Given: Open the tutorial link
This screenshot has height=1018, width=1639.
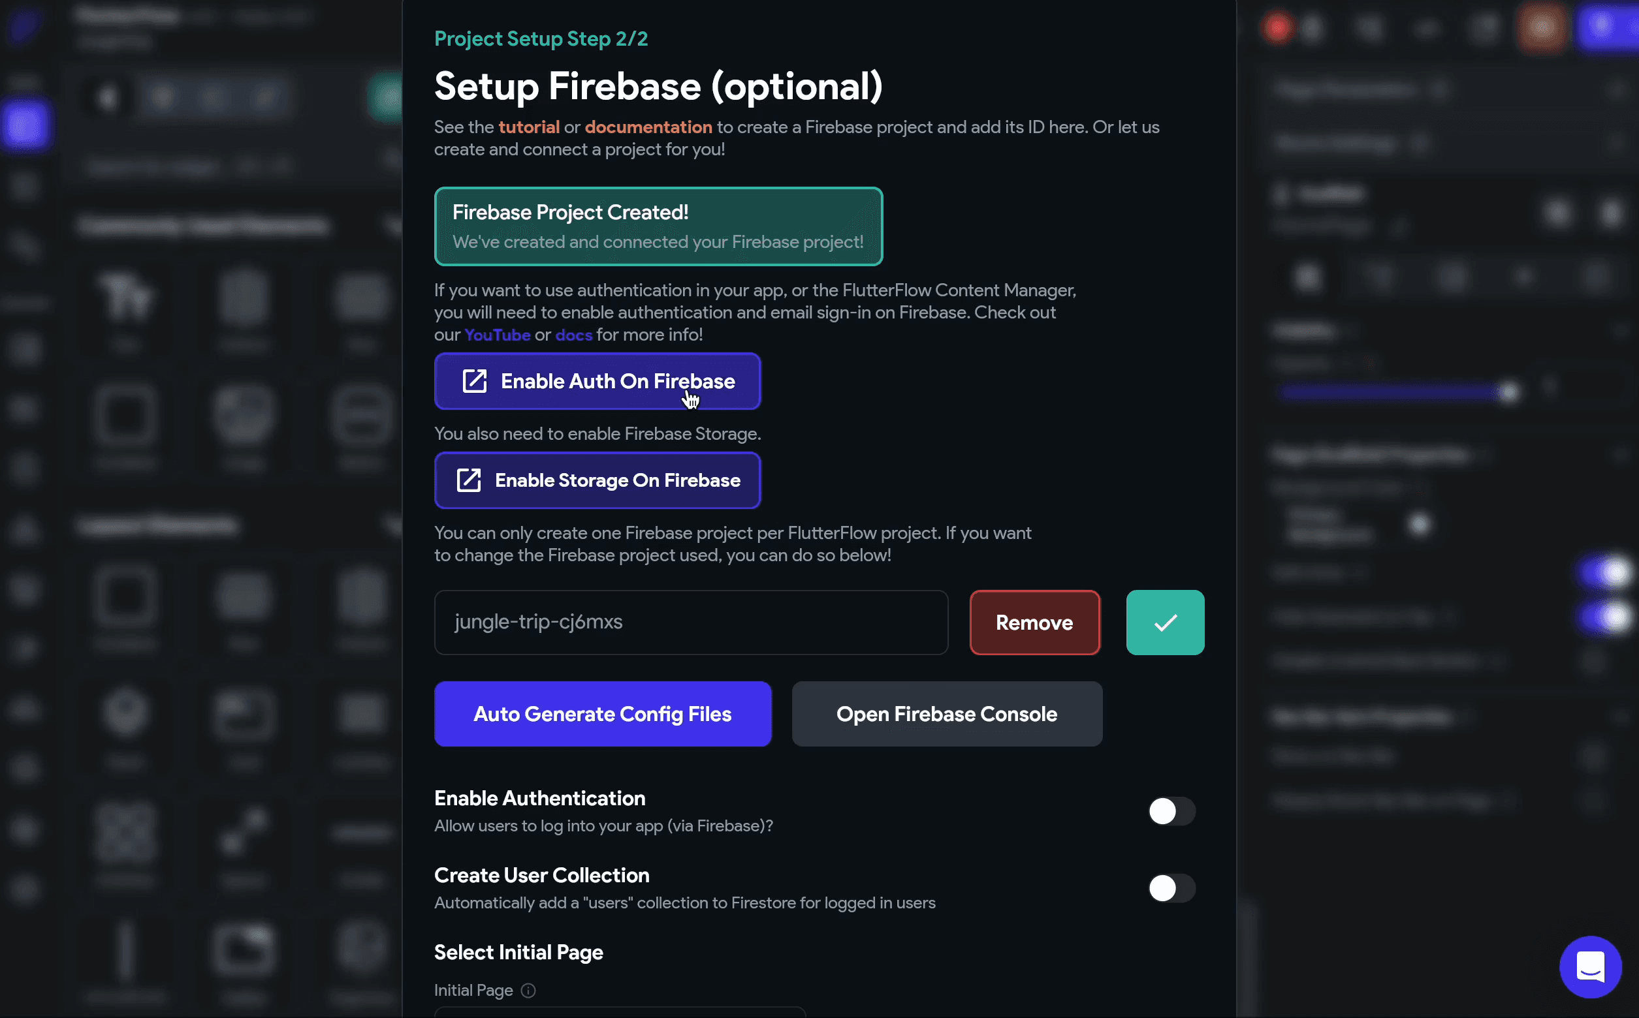Looking at the screenshot, I should pyautogui.click(x=529, y=127).
